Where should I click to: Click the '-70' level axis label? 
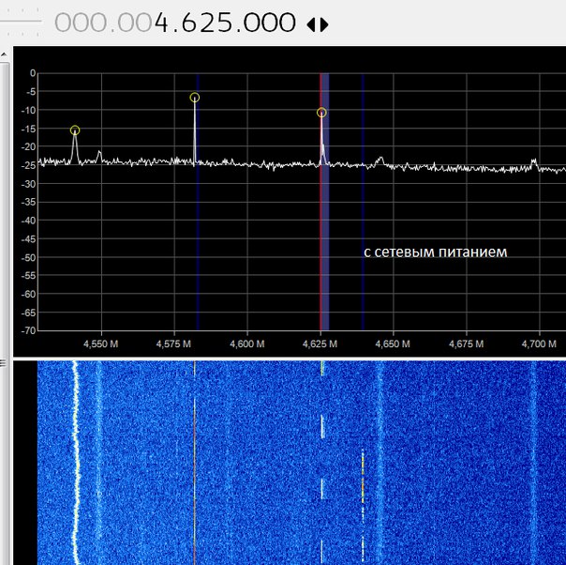[29, 330]
